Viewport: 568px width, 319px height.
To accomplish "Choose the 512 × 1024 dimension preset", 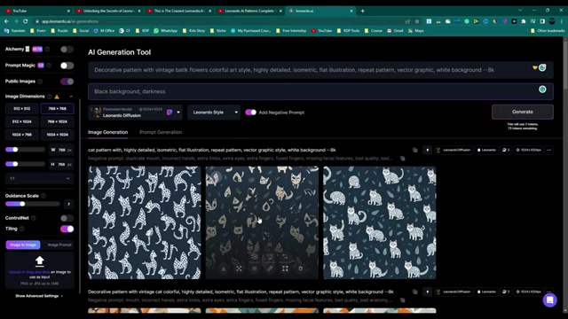I will tap(21, 121).
